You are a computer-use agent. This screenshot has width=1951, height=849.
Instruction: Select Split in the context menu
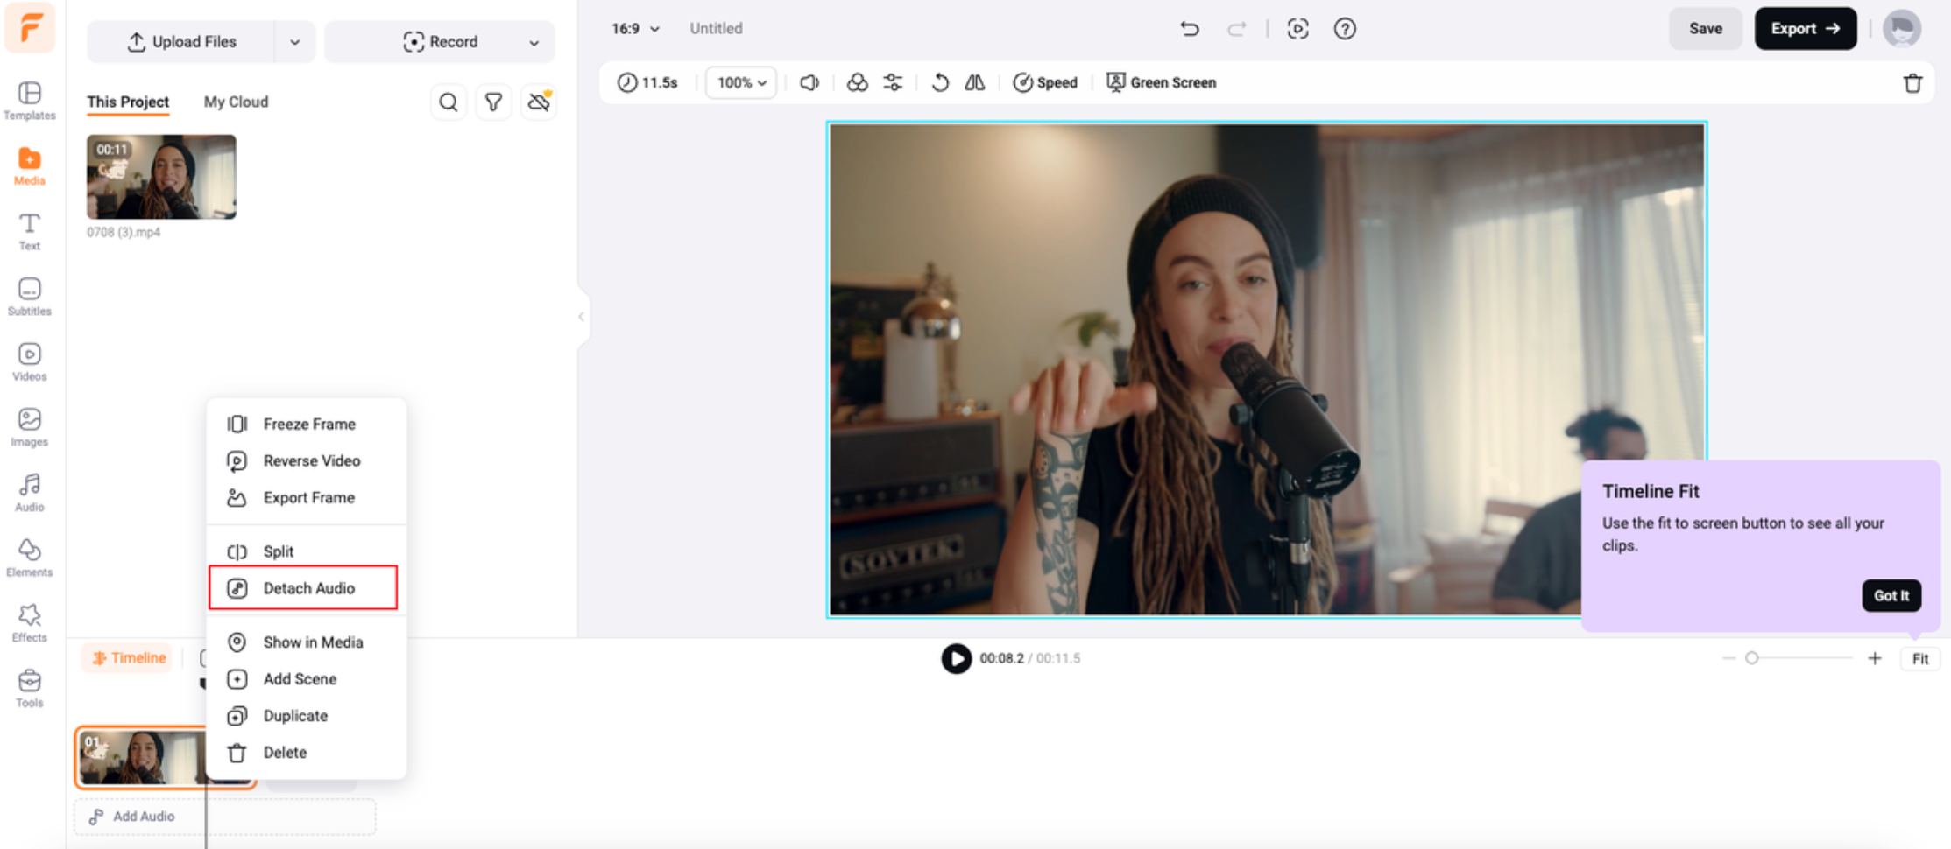coord(307,551)
